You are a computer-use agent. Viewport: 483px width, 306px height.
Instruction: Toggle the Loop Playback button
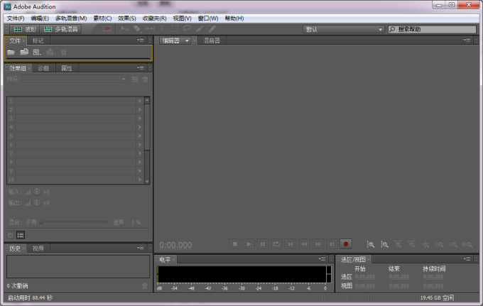pyautogui.click(x=277, y=244)
